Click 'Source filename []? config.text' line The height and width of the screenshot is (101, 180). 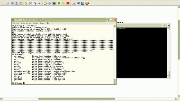[29, 27]
